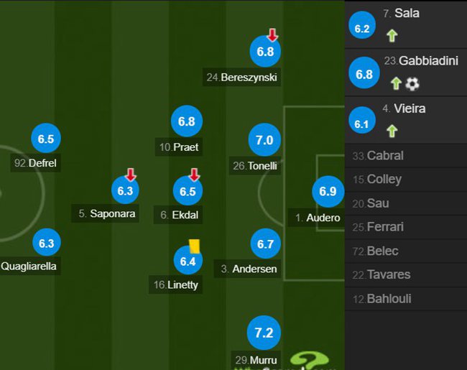Click Andersen's 6.7 rating circle
Screen dimensions: 467x370
point(265,244)
